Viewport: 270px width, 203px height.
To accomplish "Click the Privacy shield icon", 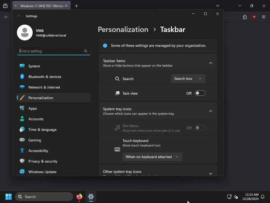I will [x=22, y=161].
